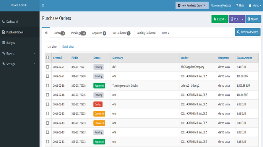Click the Reports icon in sidebar

coord(4,53)
